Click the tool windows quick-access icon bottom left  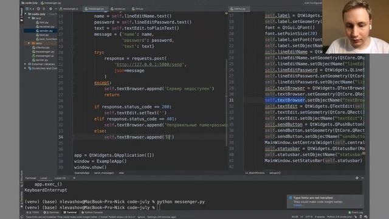[x=22, y=217]
